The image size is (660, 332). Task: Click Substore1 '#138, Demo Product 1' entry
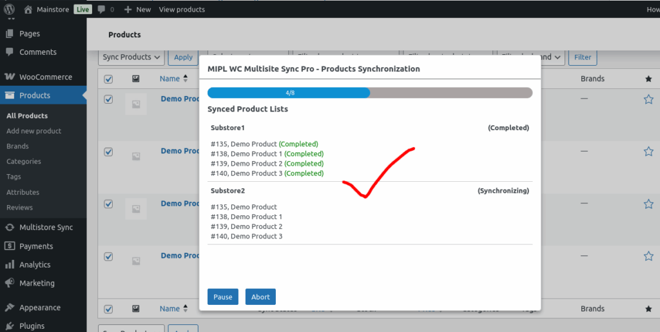(x=267, y=153)
